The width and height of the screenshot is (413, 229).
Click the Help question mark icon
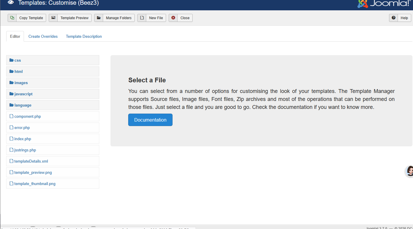coord(394,18)
